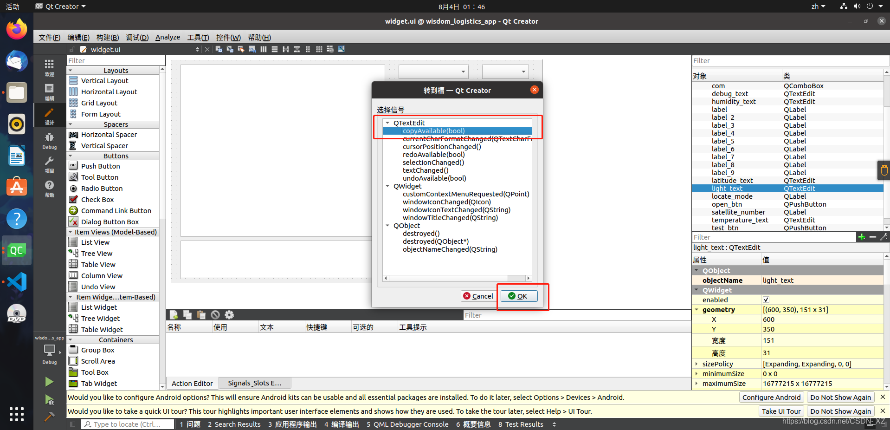
Task: Collapse the Buttons widget category
Action: [x=71, y=156]
